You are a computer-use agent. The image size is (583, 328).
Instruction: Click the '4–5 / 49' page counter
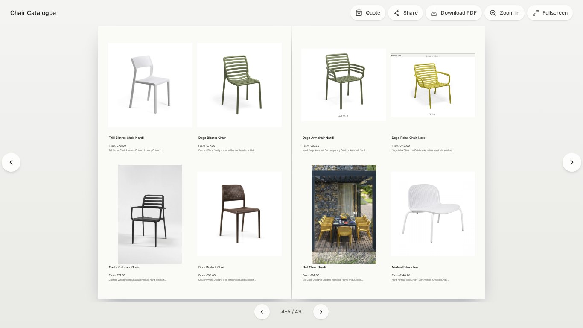click(x=291, y=312)
